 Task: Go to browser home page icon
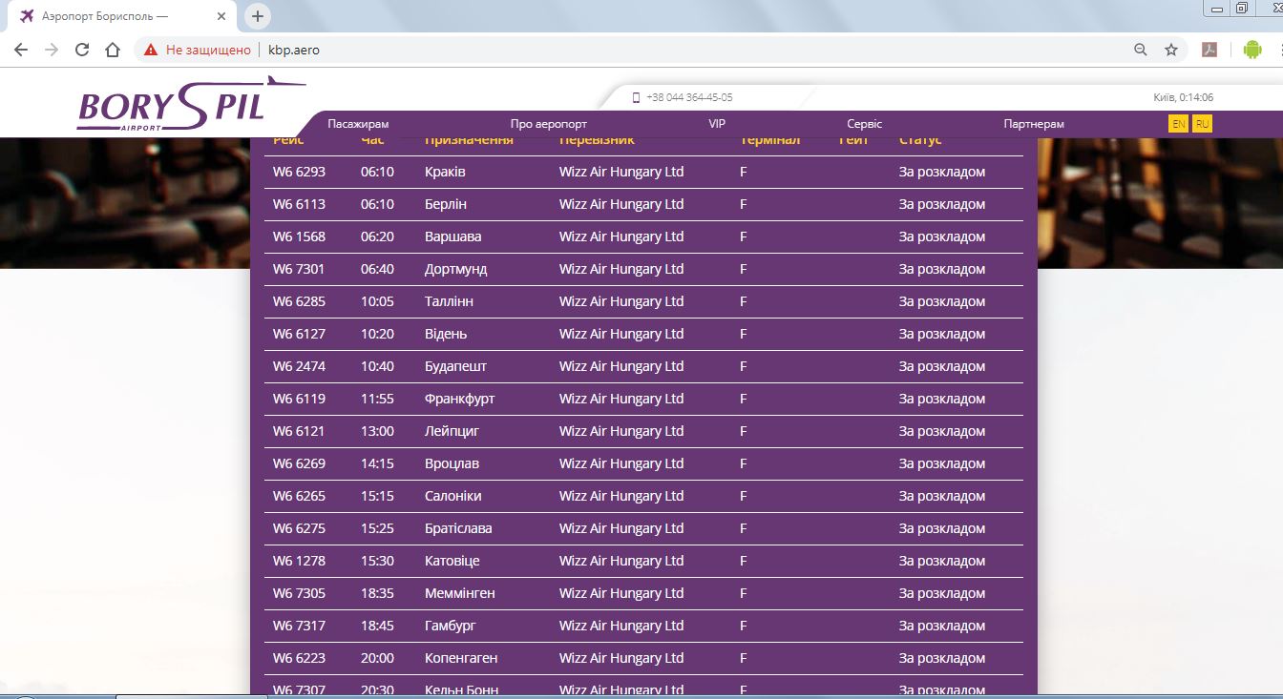click(113, 51)
